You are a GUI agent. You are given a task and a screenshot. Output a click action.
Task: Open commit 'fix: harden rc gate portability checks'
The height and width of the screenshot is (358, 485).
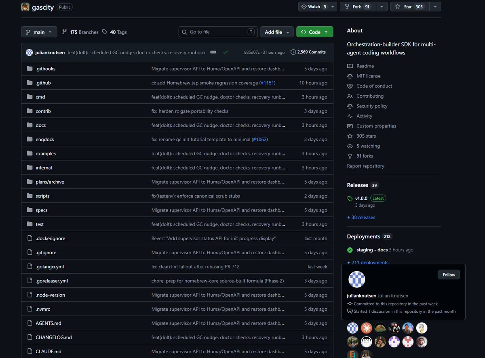pyautogui.click(x=190, y=111)
